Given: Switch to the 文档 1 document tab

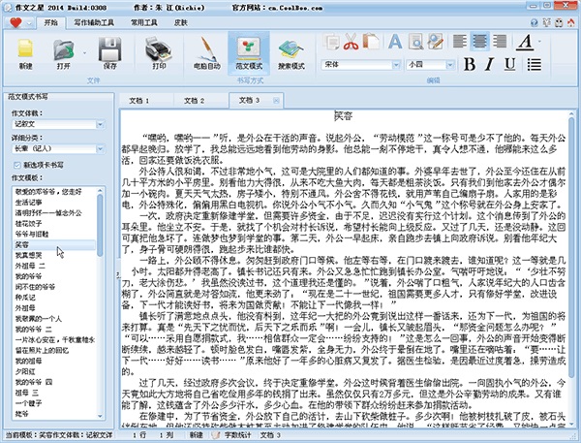Looking at the screenshot, I should pyautogui.click(x=141, y=100).
